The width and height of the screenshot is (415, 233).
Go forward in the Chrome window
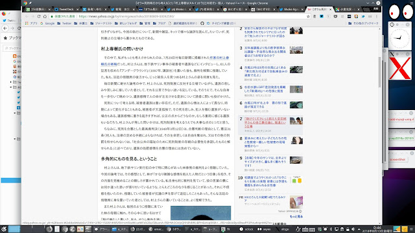pos(32,16)
